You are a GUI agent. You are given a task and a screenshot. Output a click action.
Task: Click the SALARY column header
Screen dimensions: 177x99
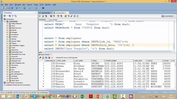pyautogui.click(x=166, y=61)
